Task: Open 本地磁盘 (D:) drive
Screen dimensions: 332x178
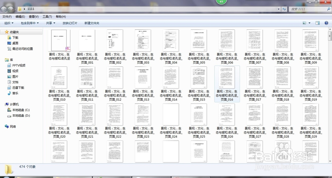Action: 21,115
